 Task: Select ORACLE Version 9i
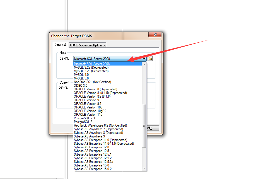(x=108, y=100)
